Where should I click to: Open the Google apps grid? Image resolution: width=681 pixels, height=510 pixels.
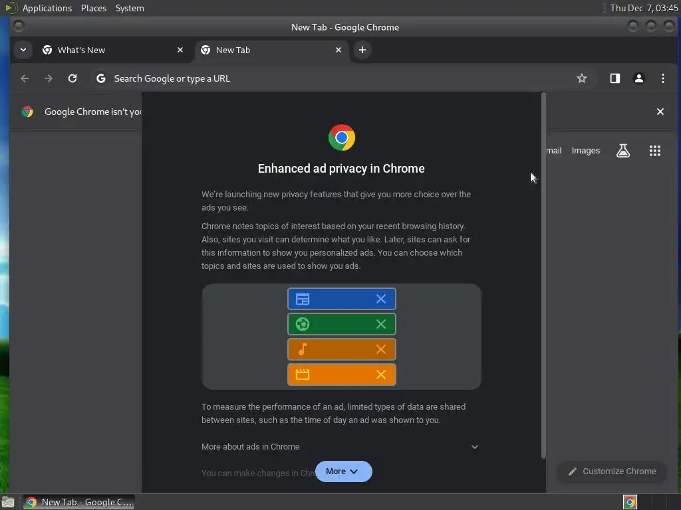pyautogui.click(x=655, y=151)
